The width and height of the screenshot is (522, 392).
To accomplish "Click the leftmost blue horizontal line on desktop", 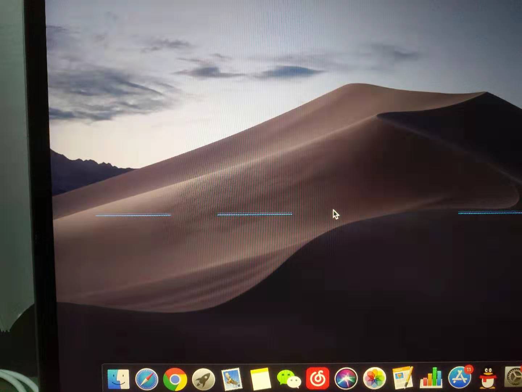I will pyautogui.click(x=133, y=215).
